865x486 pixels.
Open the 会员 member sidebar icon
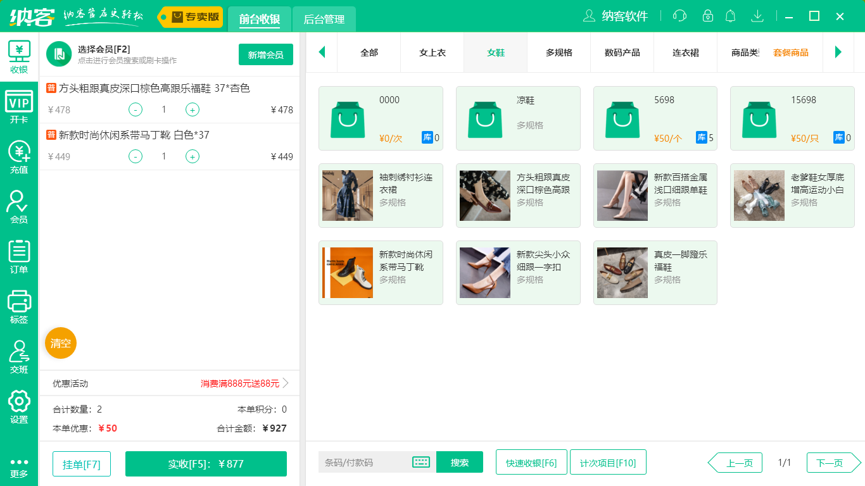pyautogui.click(x=19, y=207)
